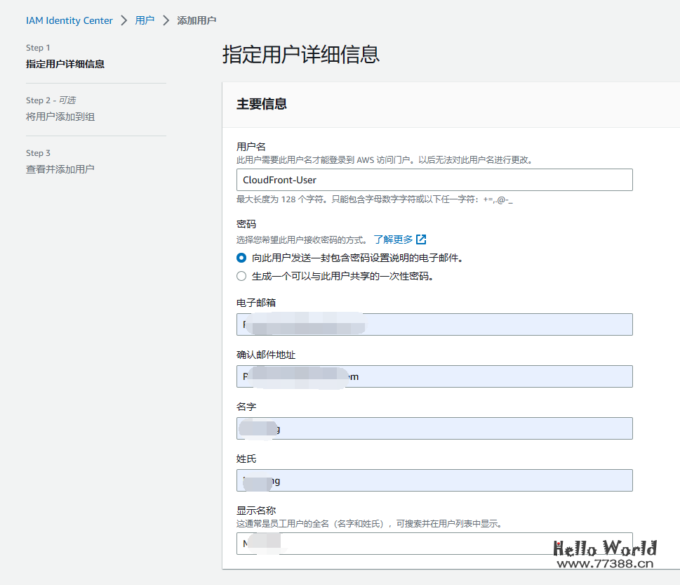Click the 添加用户 breadcrumb item
Screen dimensions: 680x585
(195, 20)
